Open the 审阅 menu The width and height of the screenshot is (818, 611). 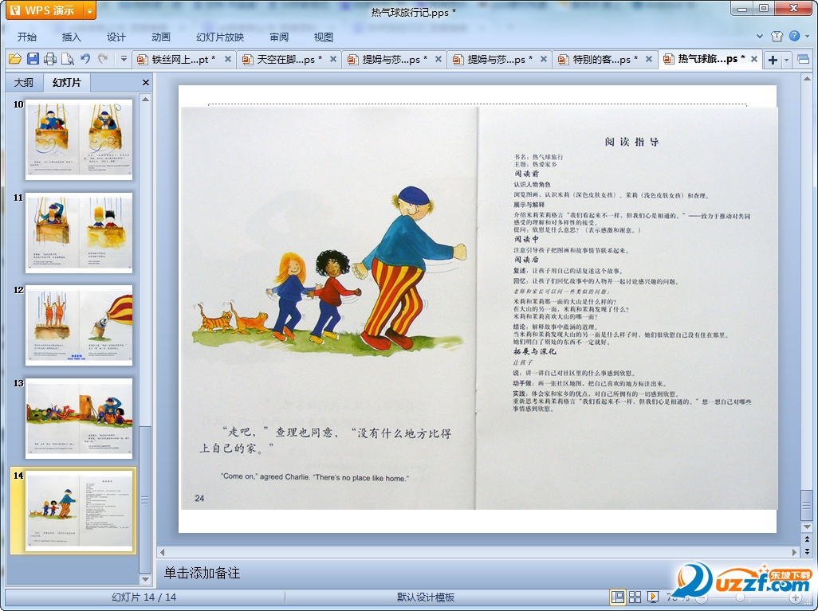click(x=279, y=37)
